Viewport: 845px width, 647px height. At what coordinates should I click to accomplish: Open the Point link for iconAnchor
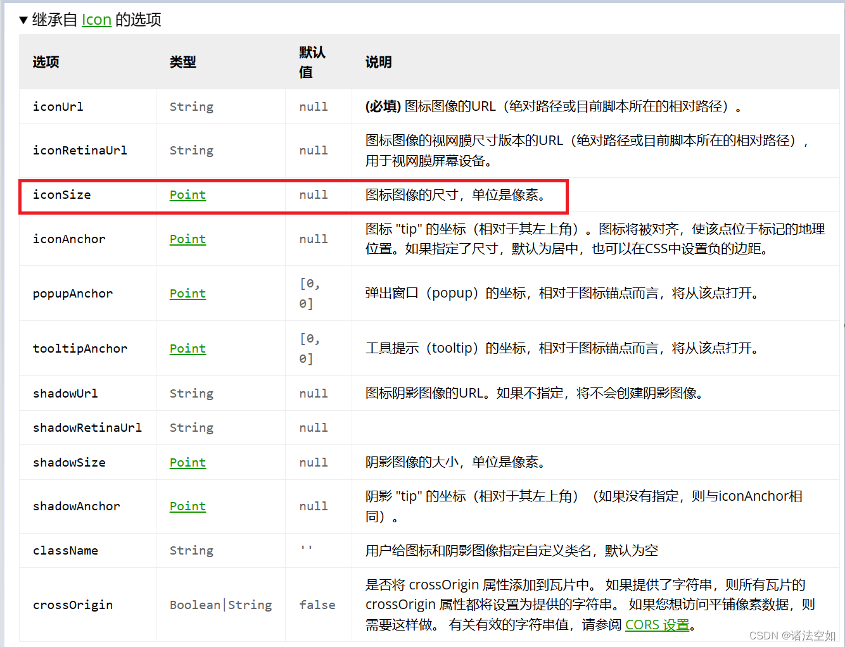(x=187, y=239)
